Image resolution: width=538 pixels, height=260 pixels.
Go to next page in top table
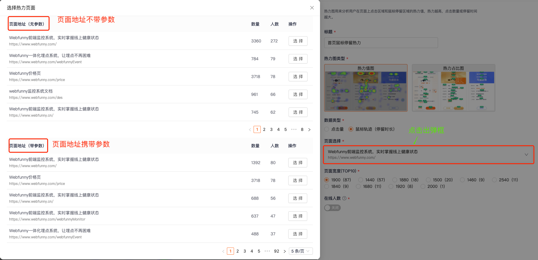(x=309, y=130)
